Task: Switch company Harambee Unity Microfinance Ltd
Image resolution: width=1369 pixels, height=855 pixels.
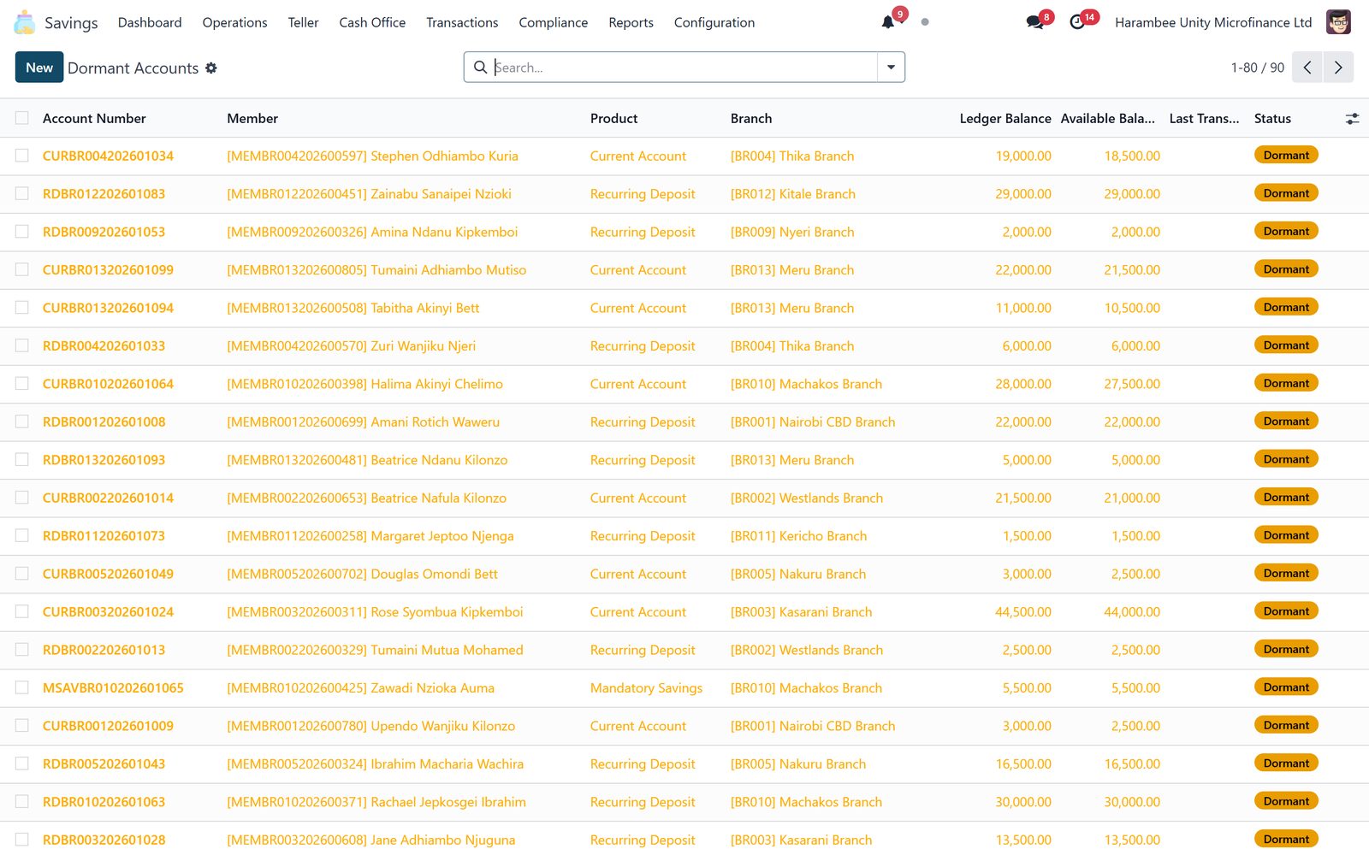Action: pos(1213,22)
